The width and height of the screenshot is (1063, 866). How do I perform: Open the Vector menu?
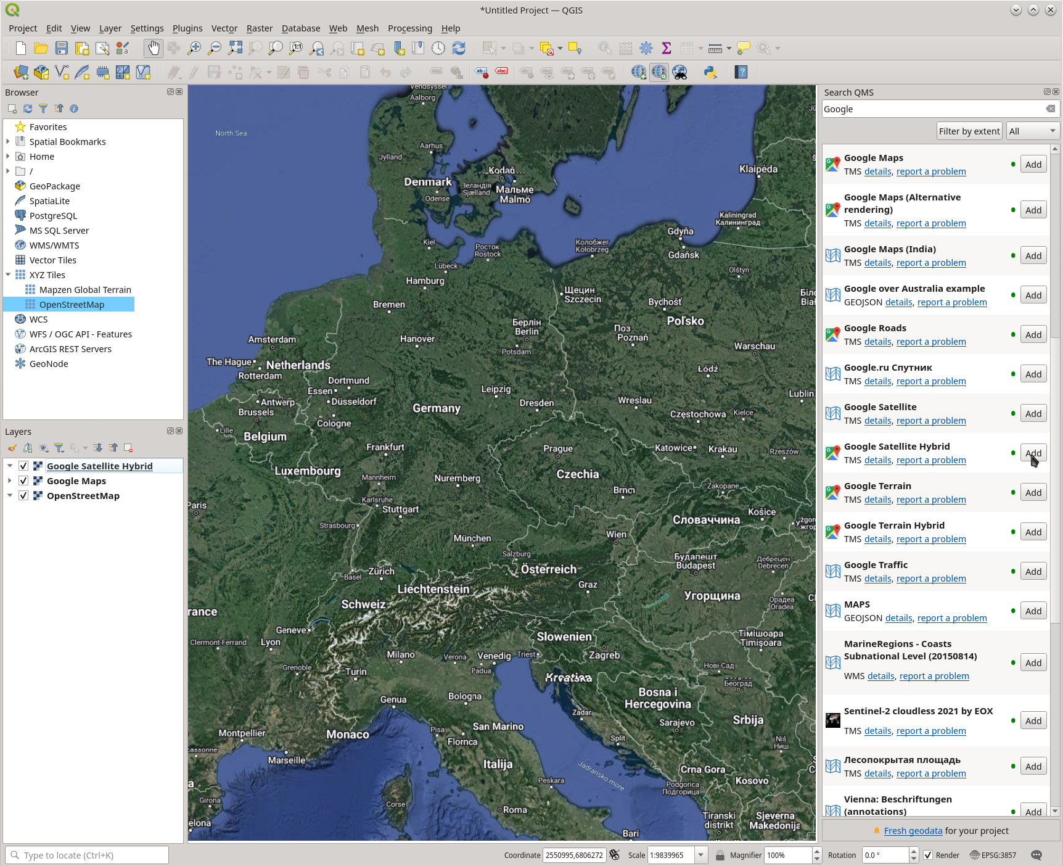[224, 28]
